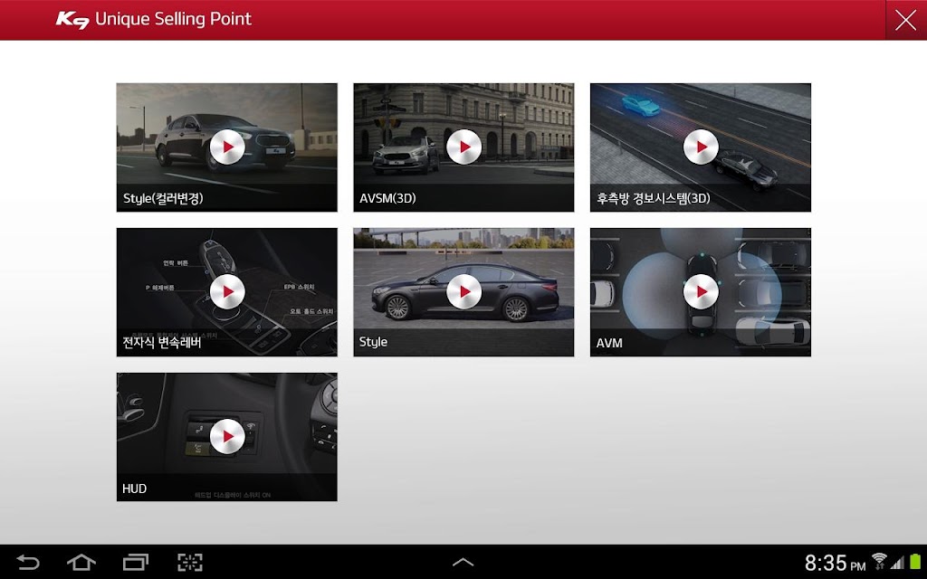This screenshot has width=927, height=579.
Task: Play the 후측방 경보시스템(3D) video
Action: (701, 147)
